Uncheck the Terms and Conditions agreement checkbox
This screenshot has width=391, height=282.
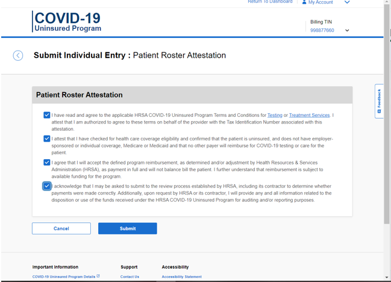46,115
